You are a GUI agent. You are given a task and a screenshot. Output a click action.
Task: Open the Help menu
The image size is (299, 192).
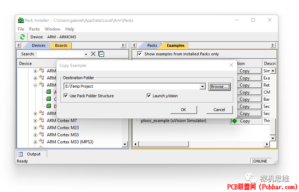tap(70, 29)
